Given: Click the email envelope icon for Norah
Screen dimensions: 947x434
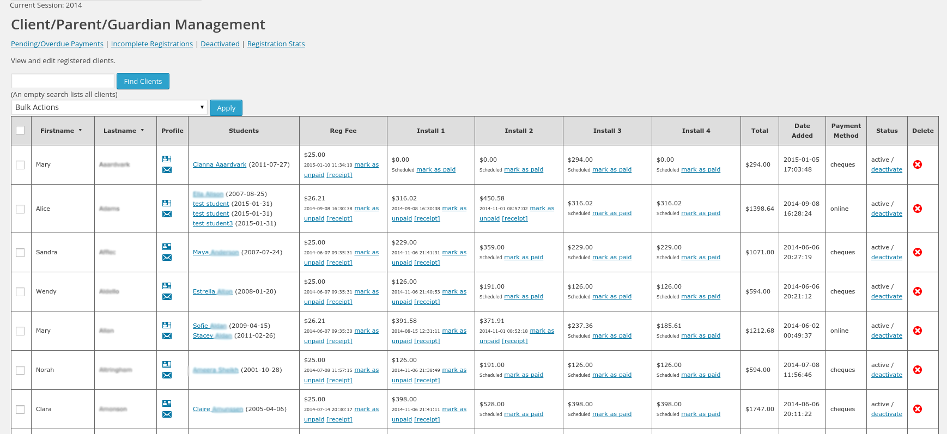Looking at the screenshot, I should pos(167,375).
